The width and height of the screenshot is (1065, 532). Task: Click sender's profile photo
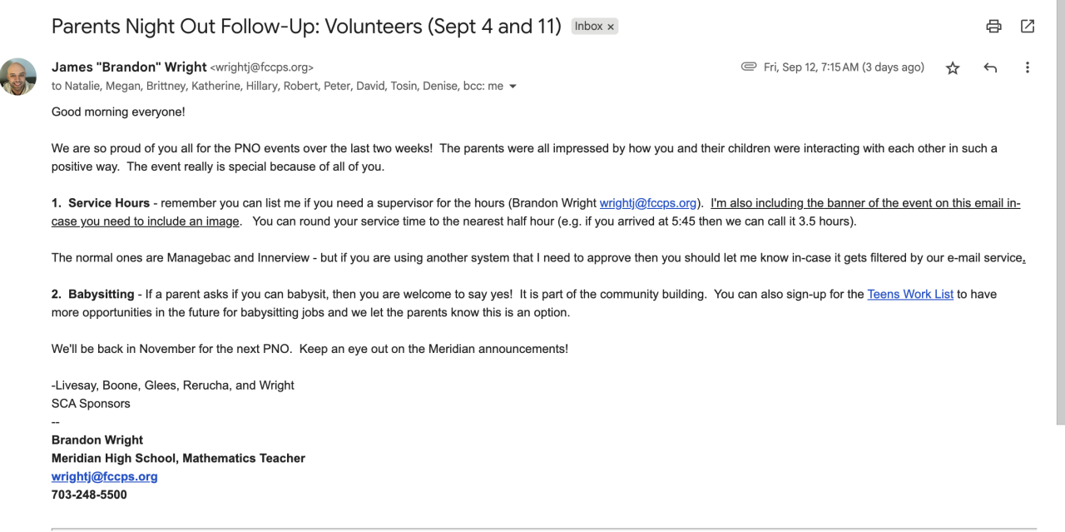click(18, 77)
